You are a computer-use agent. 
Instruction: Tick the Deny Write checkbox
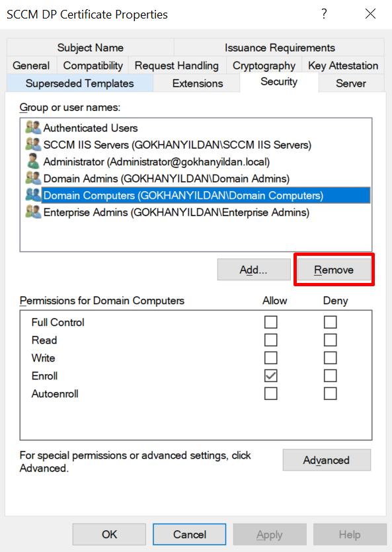330,358
